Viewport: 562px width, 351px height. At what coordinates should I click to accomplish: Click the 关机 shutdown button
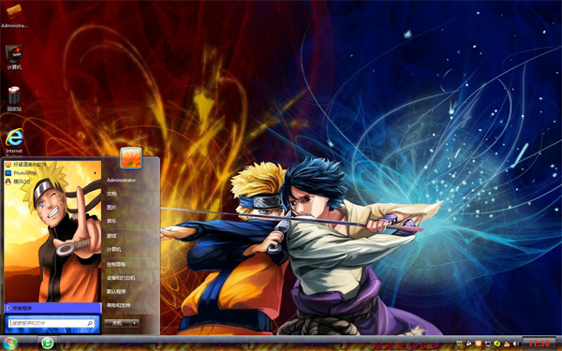[x=117, y=323]
